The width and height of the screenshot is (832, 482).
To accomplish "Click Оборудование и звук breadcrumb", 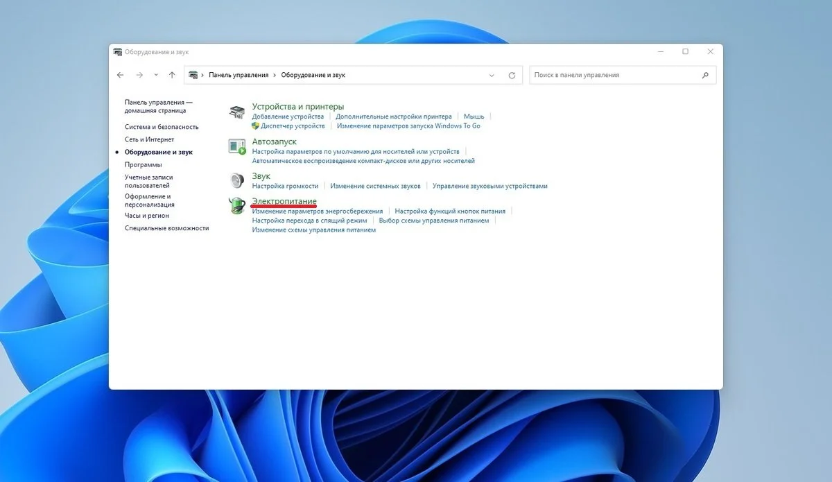I will pyautogui.click(x=313, y=75).
